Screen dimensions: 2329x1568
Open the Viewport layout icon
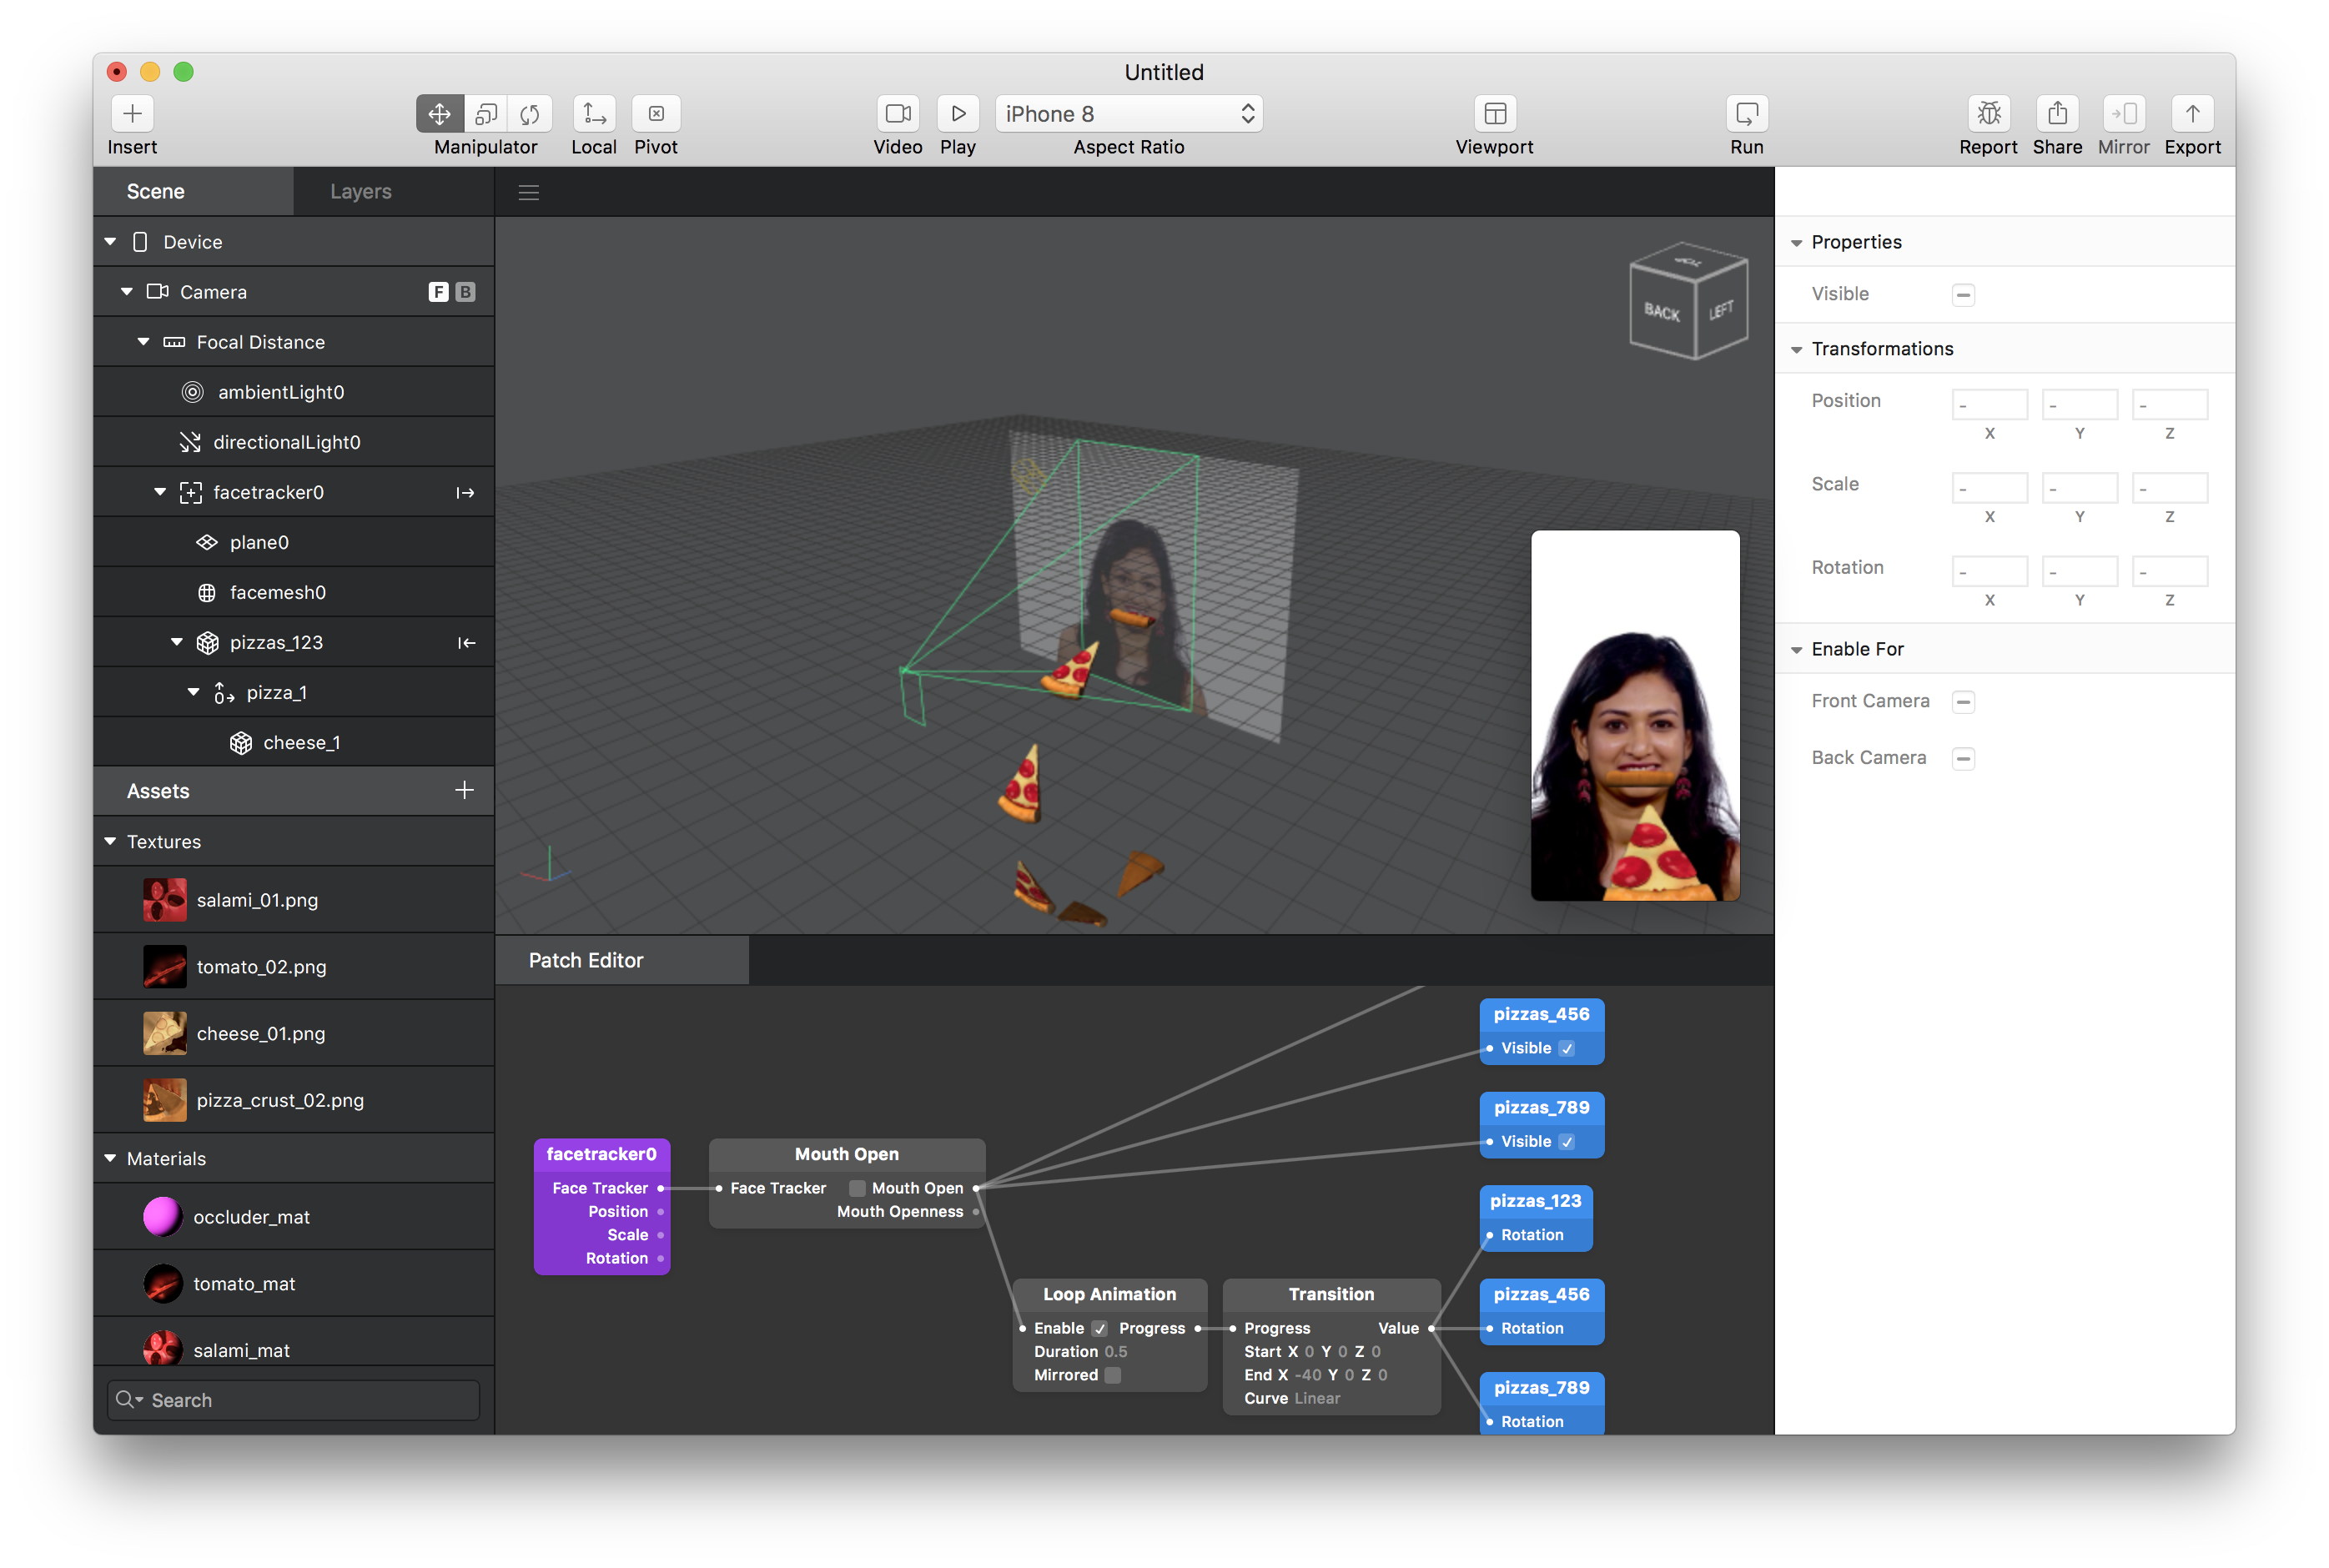pos(1494,114)
